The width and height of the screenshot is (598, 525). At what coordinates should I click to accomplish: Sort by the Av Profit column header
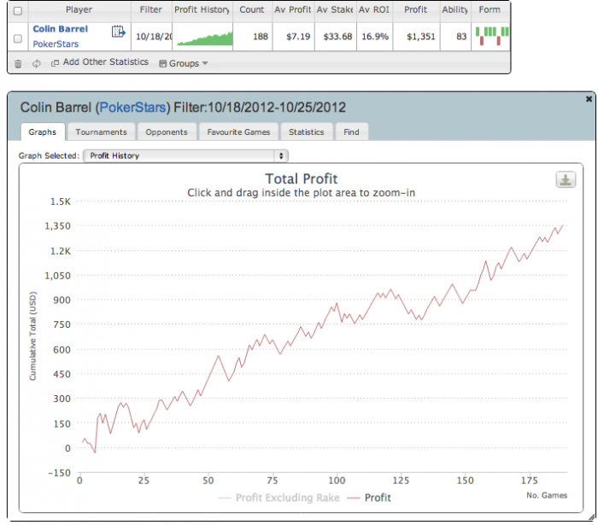coord(293,10)
